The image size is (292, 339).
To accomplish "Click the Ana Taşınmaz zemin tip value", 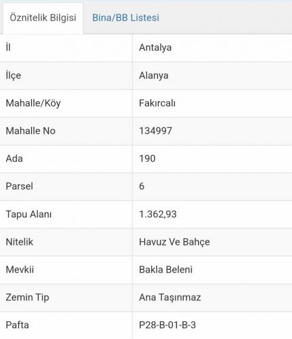I will pyautogui.click(x=170, y=298).
